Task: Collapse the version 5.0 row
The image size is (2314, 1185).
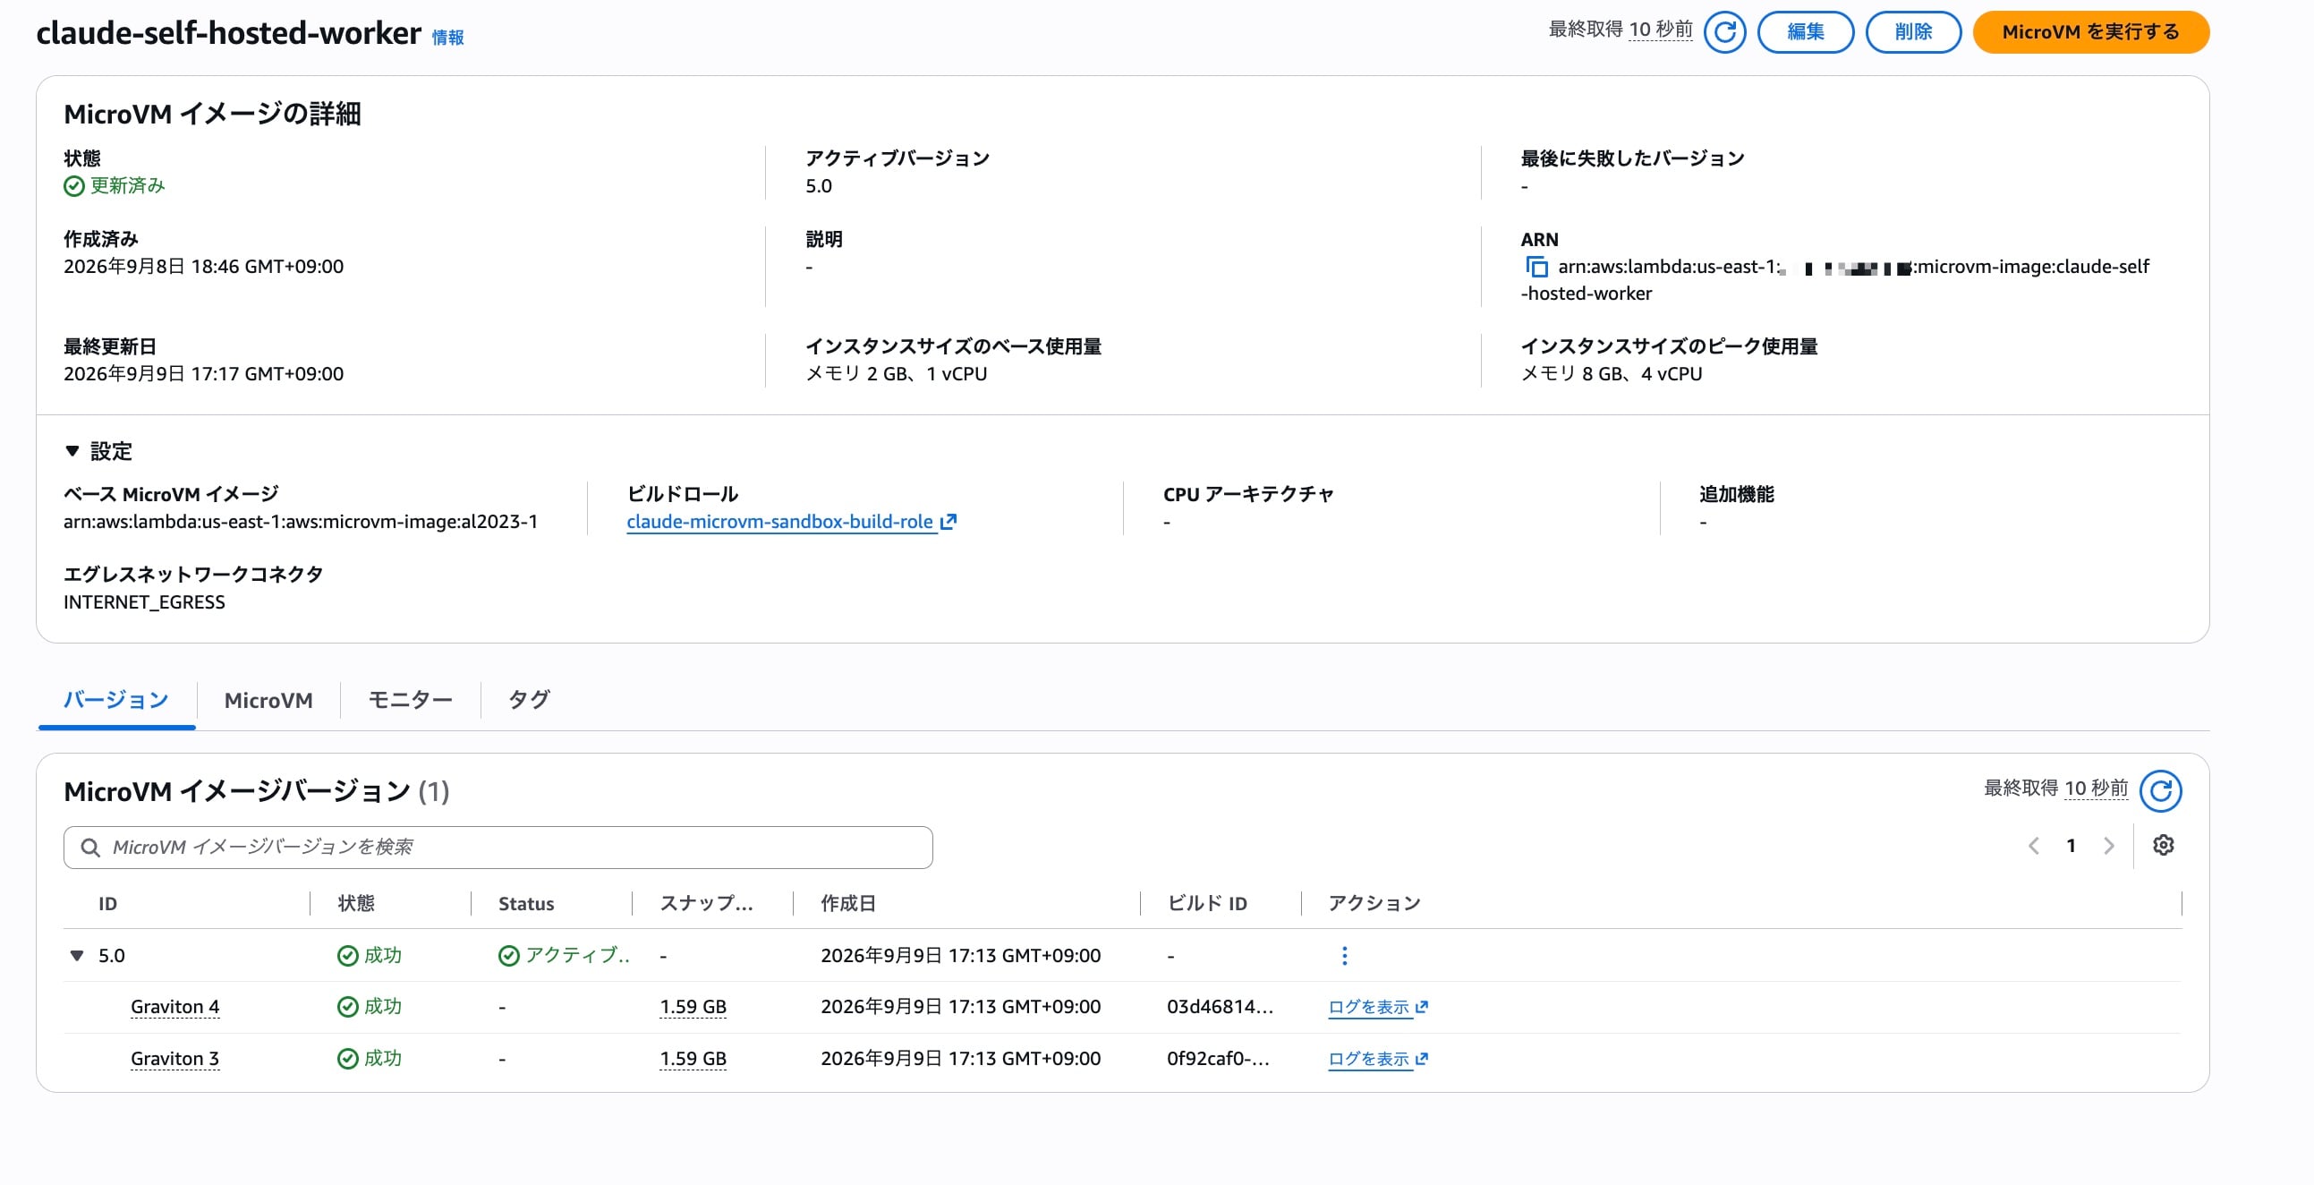Action: [x=77, y=956]
